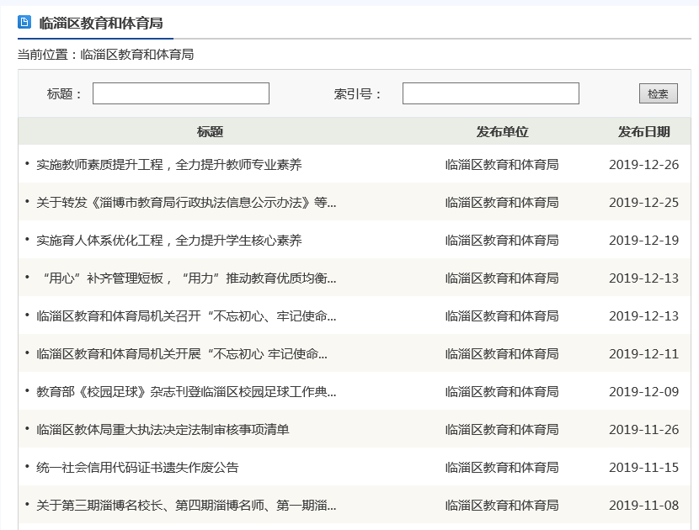
Task: Click the 2019-12-26 date in first row
Action: [x=643, y=165]
